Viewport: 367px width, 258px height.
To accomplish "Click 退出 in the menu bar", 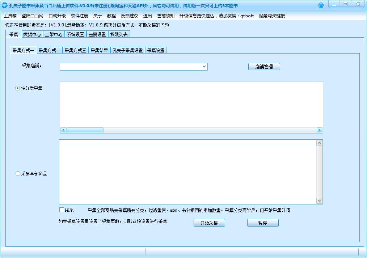I will 148,16.
